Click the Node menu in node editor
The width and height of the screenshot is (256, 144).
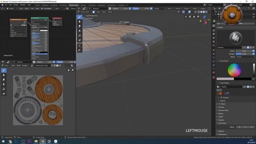coord(37,8)
